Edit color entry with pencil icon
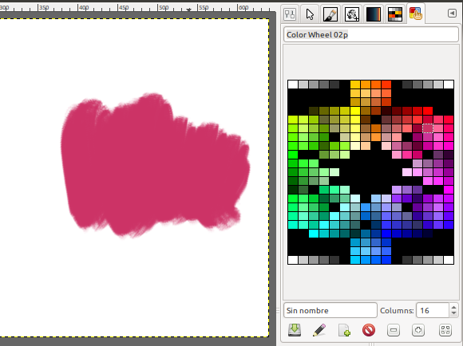Viewport: 463px width, 346px height. tap(319, 330)
